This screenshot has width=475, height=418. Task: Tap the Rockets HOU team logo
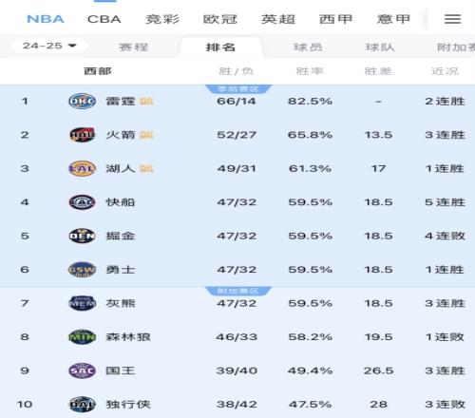point(82,135)
